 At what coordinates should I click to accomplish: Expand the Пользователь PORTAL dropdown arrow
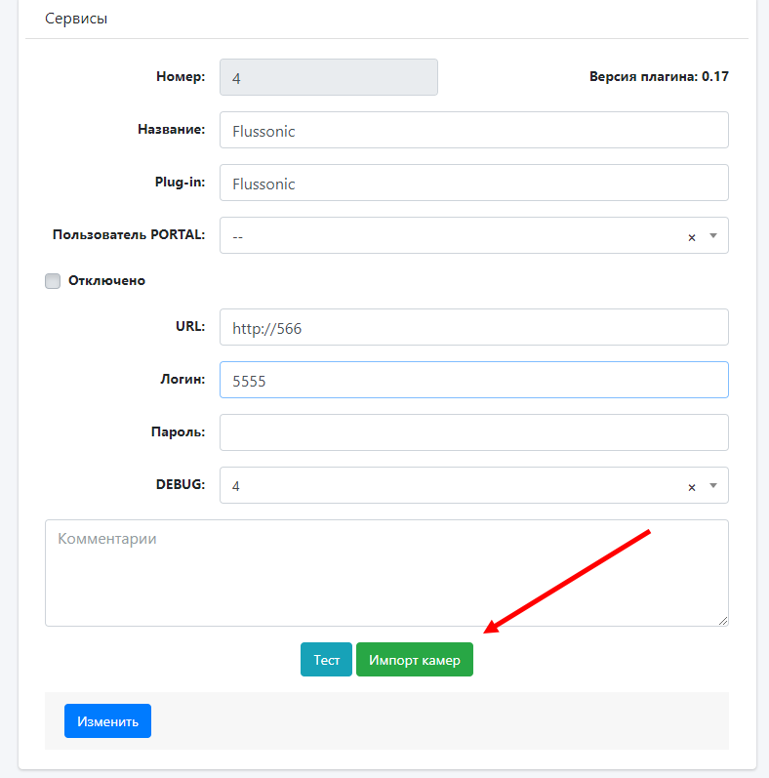click(712, 236)
